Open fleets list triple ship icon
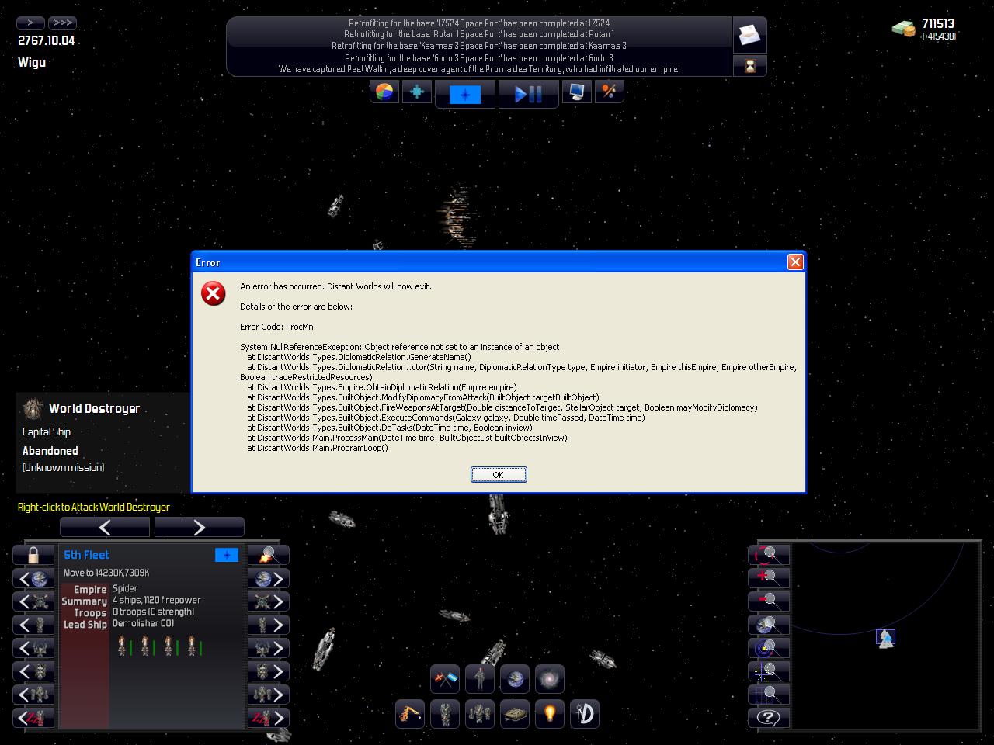 pyautogui.click(x=480, y=714)
